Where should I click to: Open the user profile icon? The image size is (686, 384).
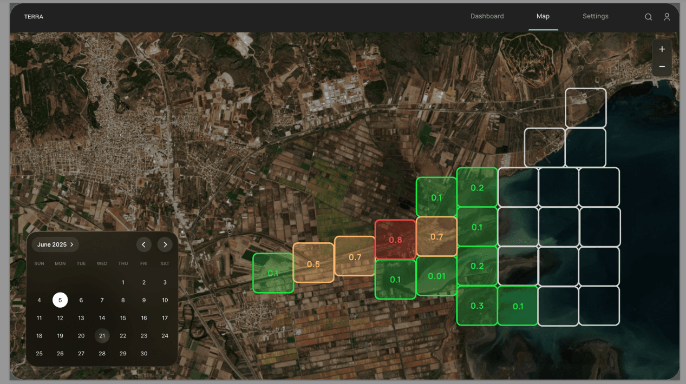[667, 17]
